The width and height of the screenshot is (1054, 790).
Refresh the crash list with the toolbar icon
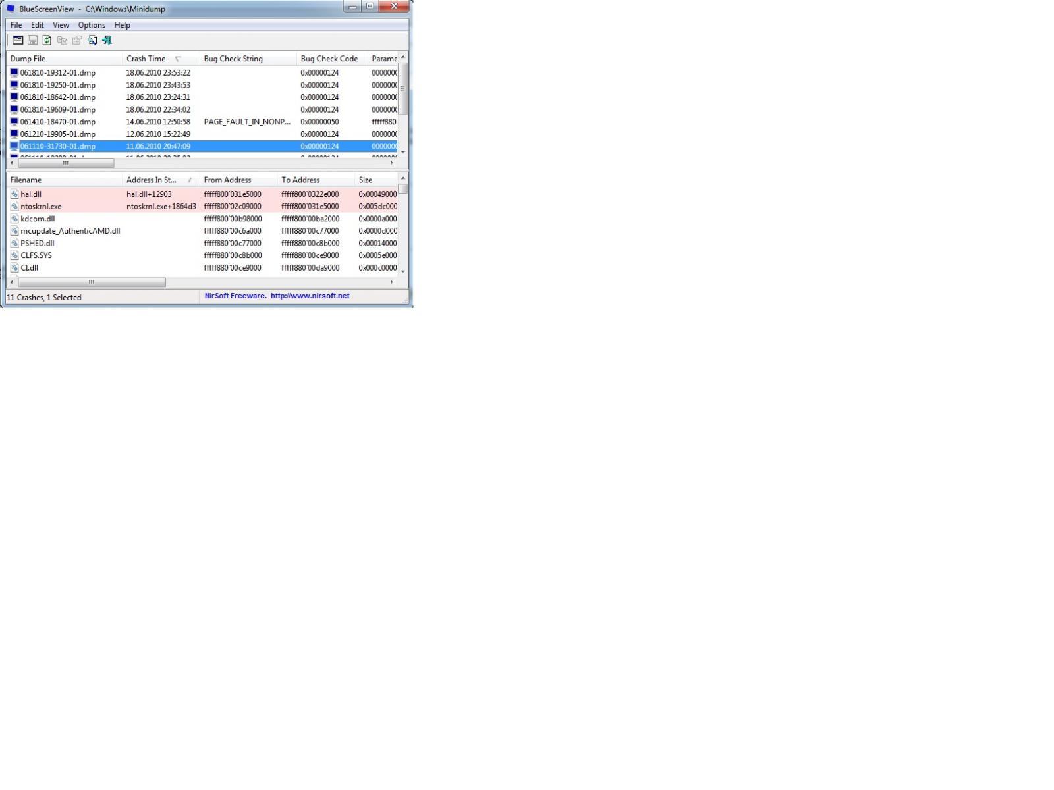pos(47,40)
